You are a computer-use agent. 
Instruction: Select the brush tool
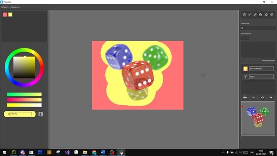point(250,15)
